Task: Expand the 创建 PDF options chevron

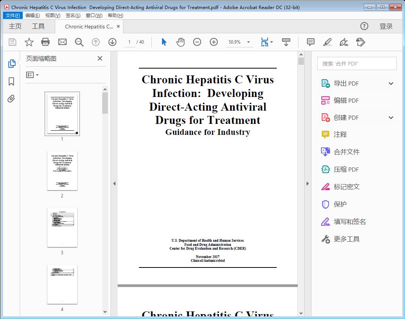Action: point(391,117)
